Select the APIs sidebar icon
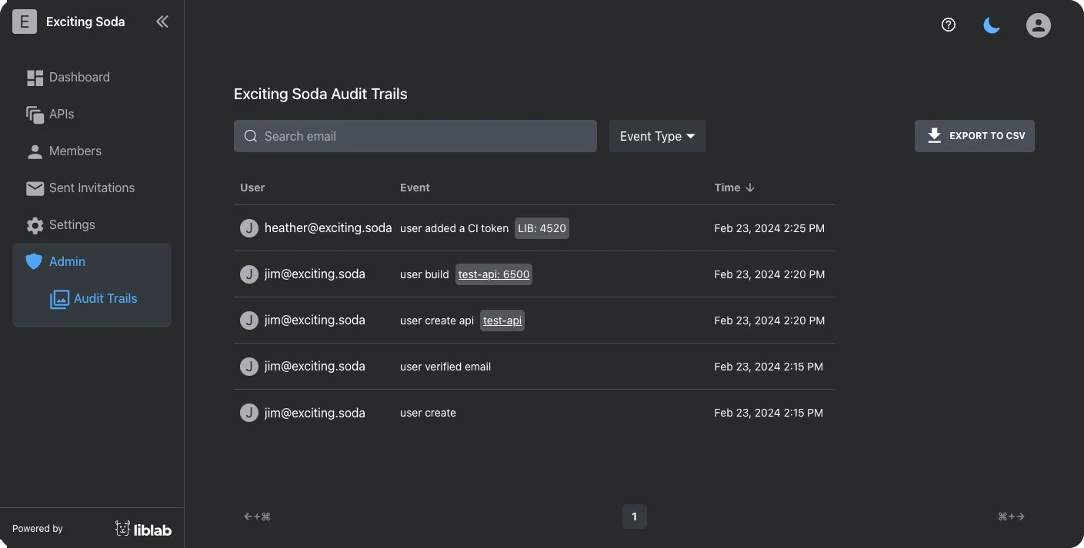1084x548 pixels. pos(34,114)
